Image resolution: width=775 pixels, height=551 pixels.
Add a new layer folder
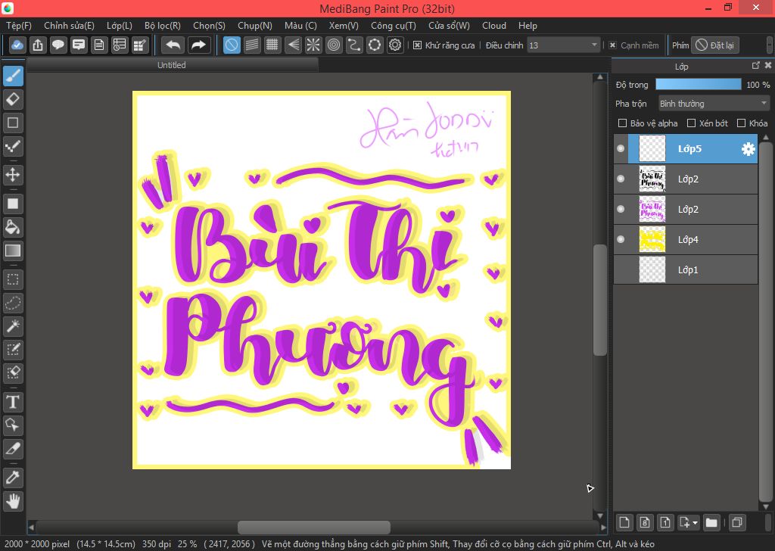click(x=711, y=522)
